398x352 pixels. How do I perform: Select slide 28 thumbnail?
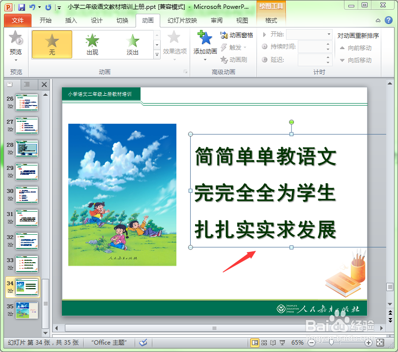27,149
